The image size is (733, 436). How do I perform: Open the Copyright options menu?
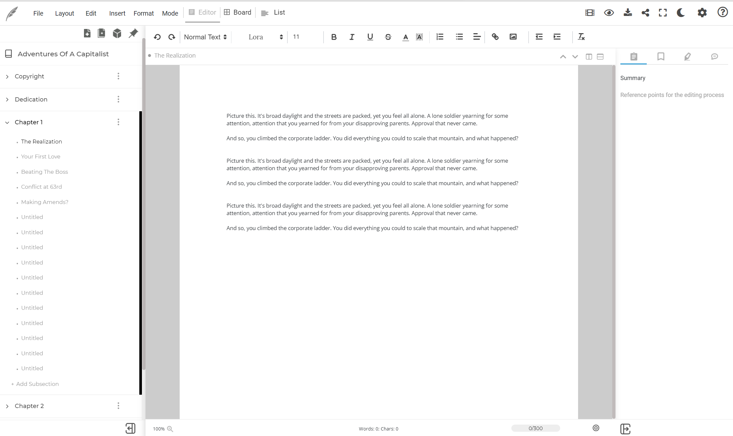118,76
